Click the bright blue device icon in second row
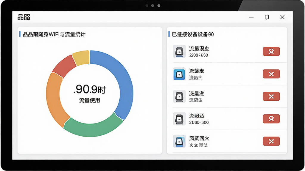Image resolution: width=305 pixels, height=171 pixels. coord(179,74)
